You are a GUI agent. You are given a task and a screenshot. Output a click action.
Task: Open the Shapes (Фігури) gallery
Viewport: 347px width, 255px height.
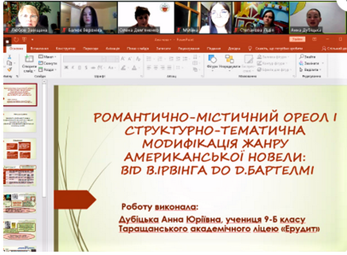213,59
